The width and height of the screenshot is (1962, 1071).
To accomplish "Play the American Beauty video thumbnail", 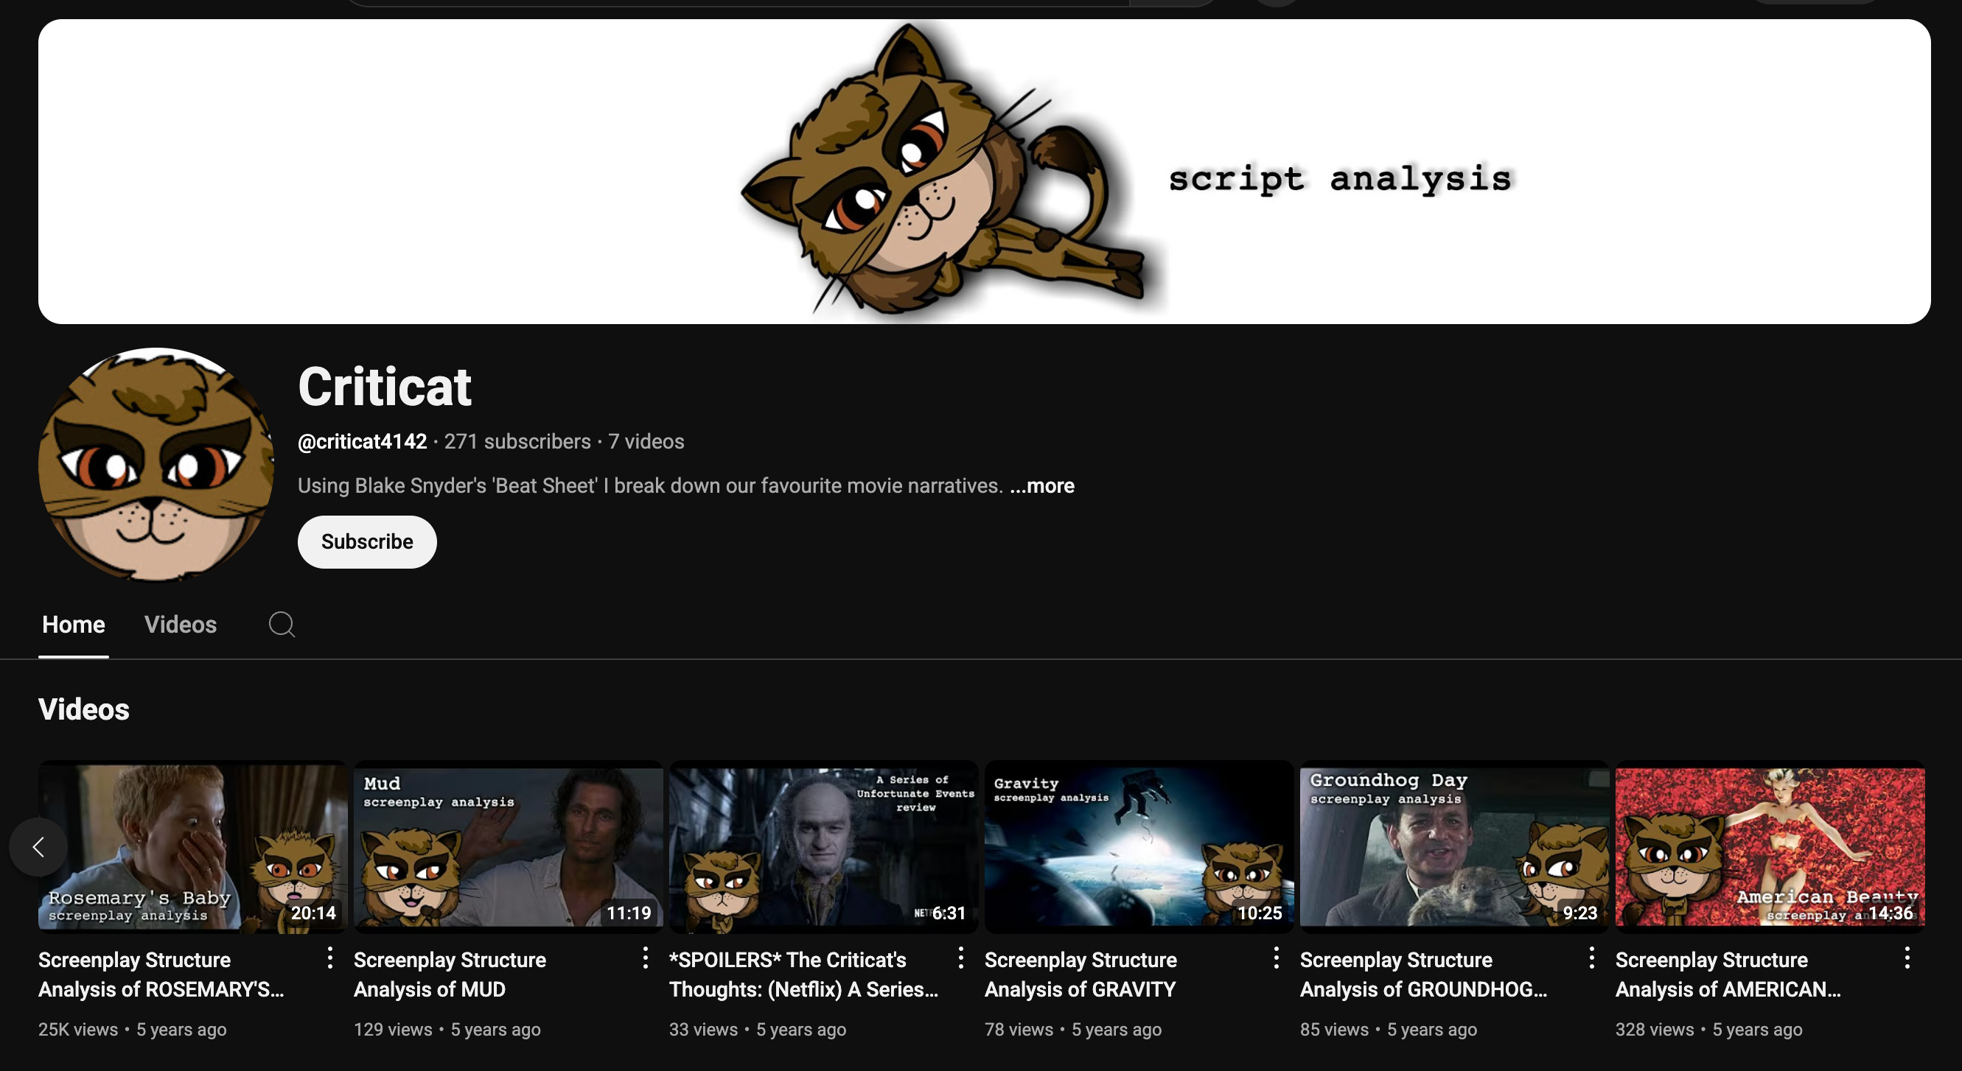I will 1769,845.
